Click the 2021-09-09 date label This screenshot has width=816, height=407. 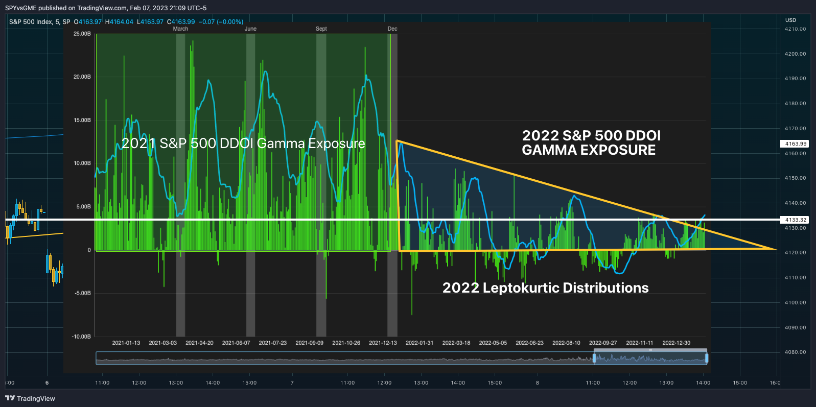click(310, 343)
